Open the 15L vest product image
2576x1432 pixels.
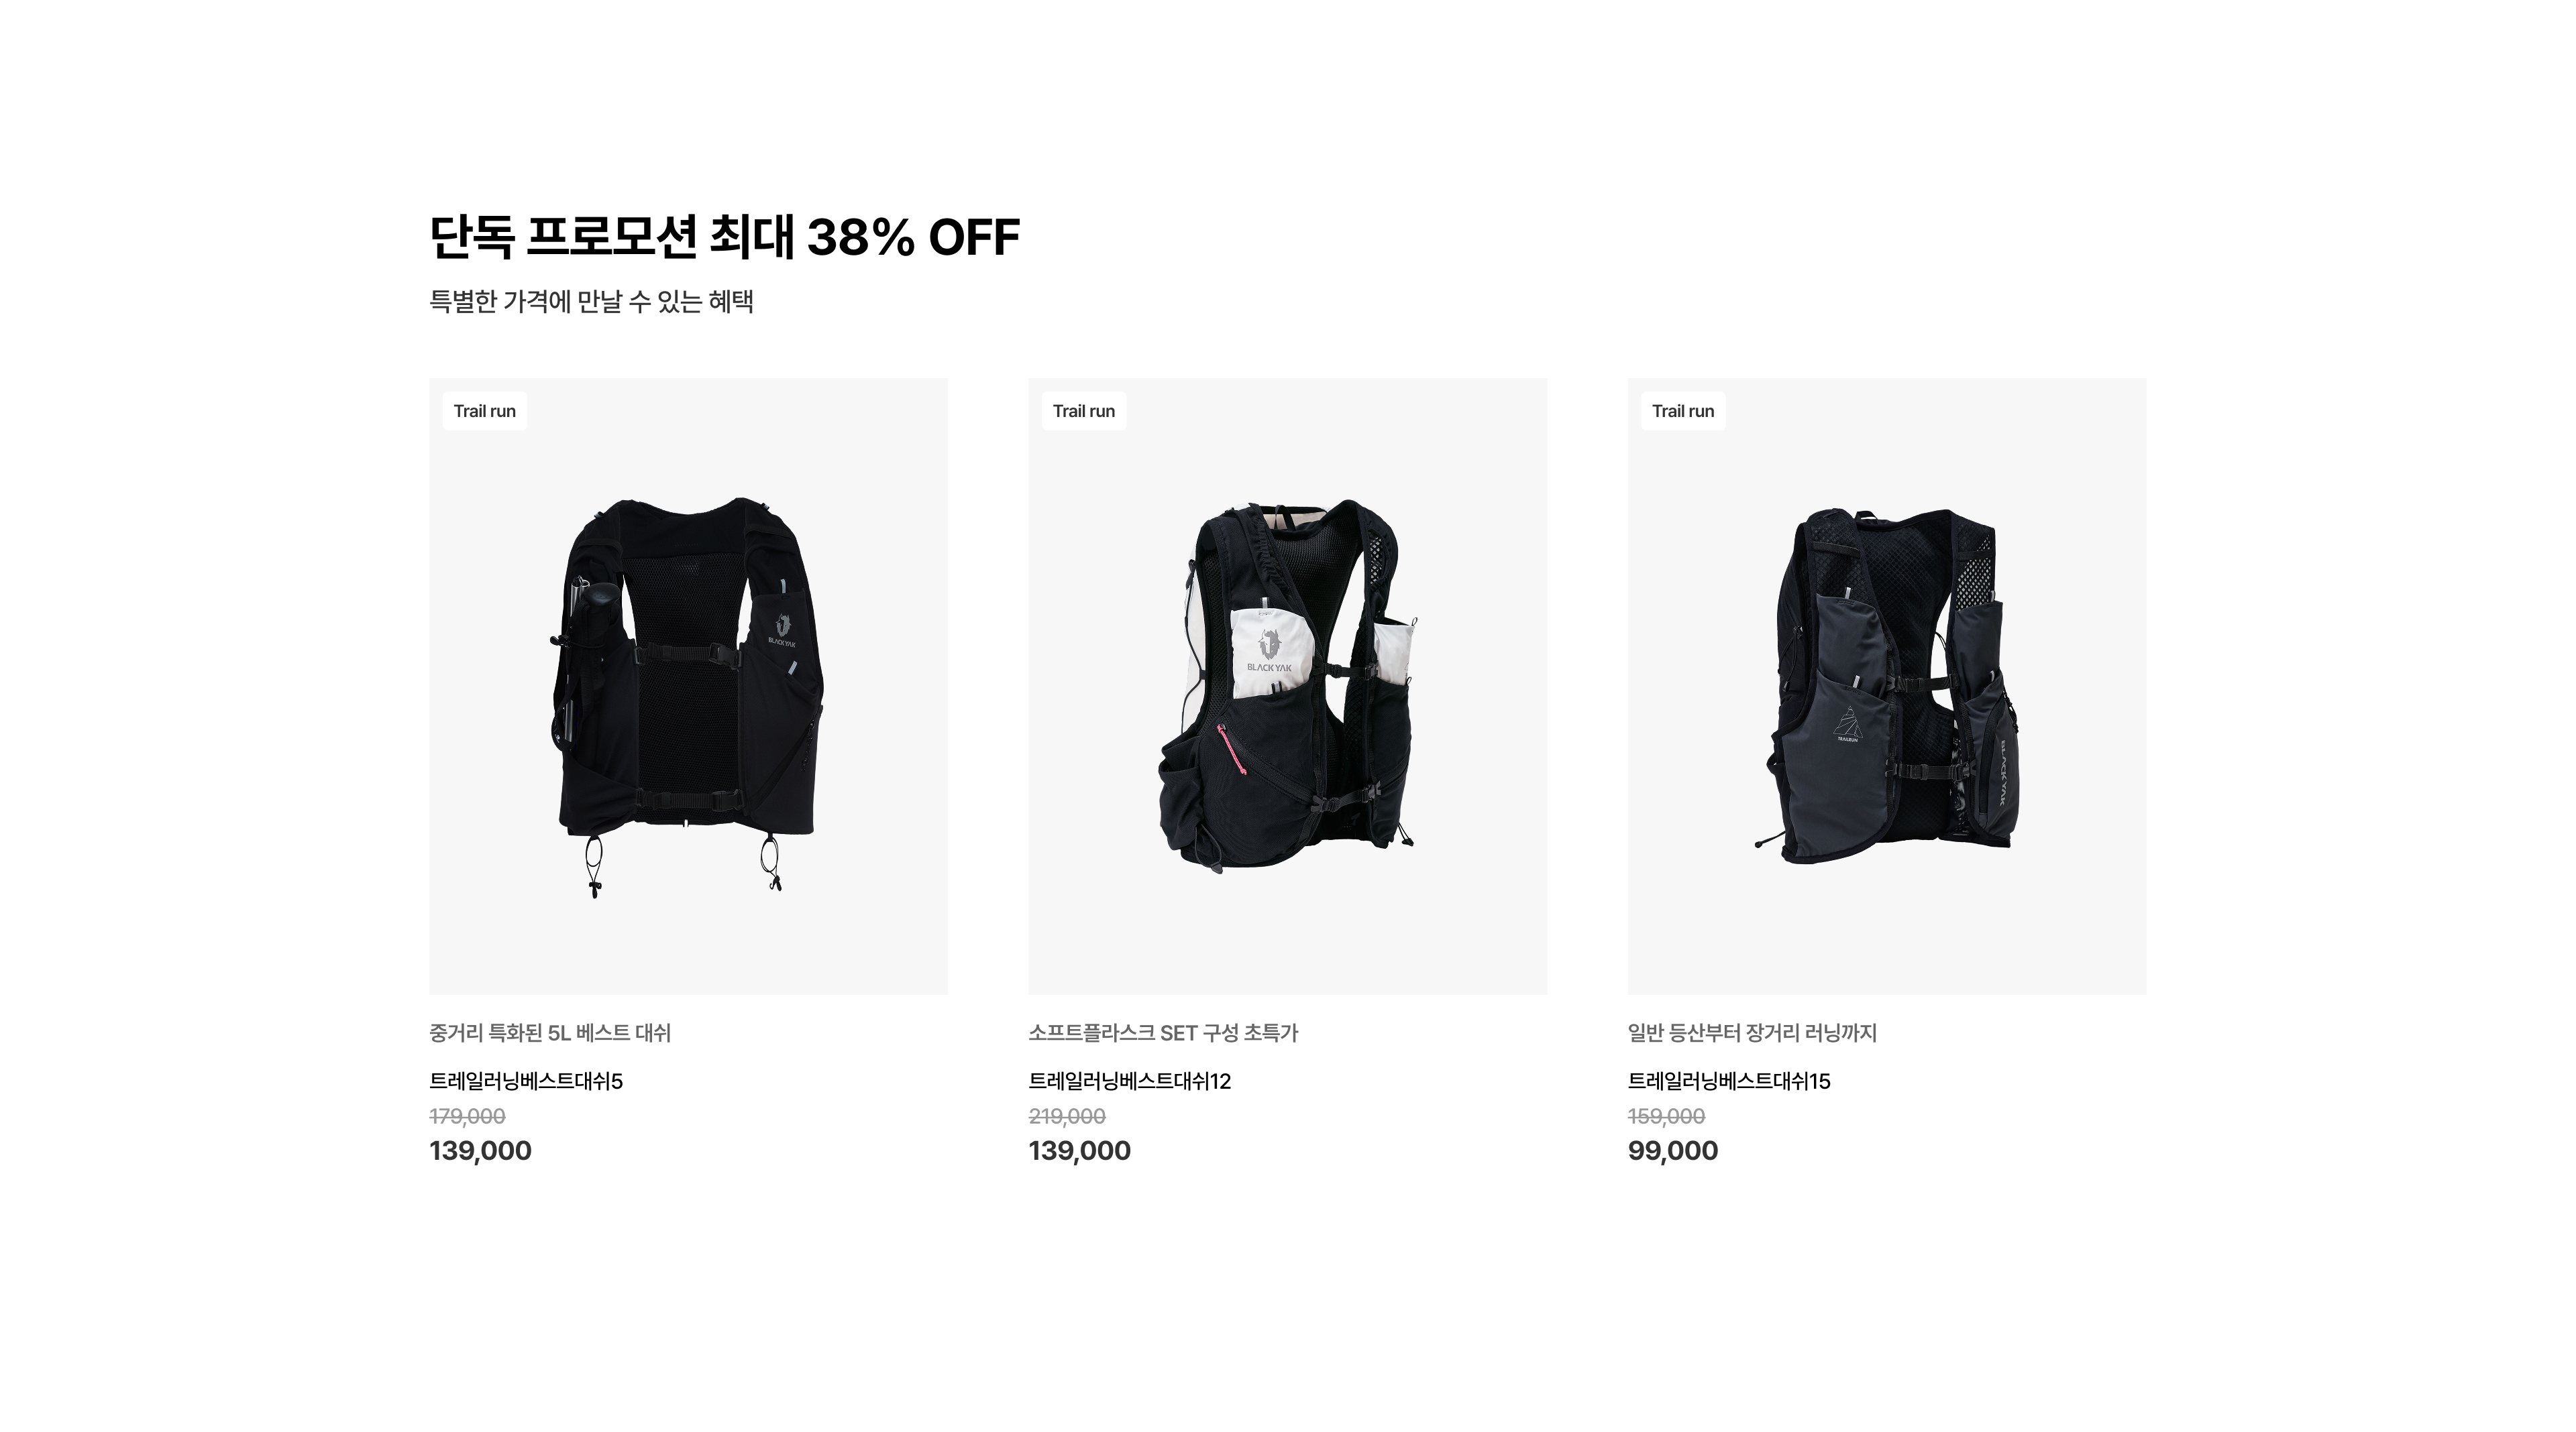click(1886, 686)
